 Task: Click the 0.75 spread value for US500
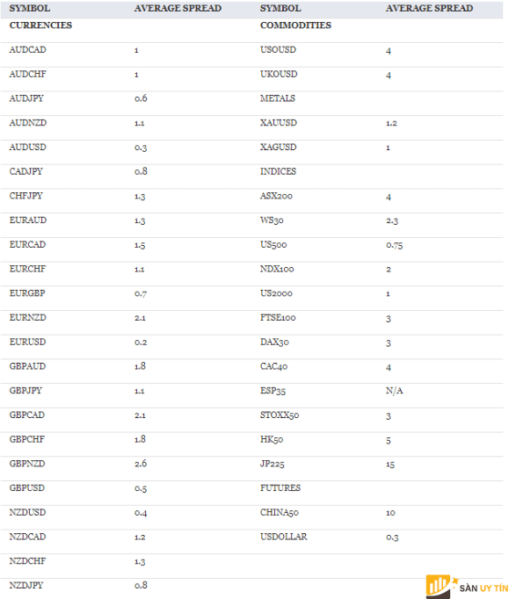click(x=394, y=245)
